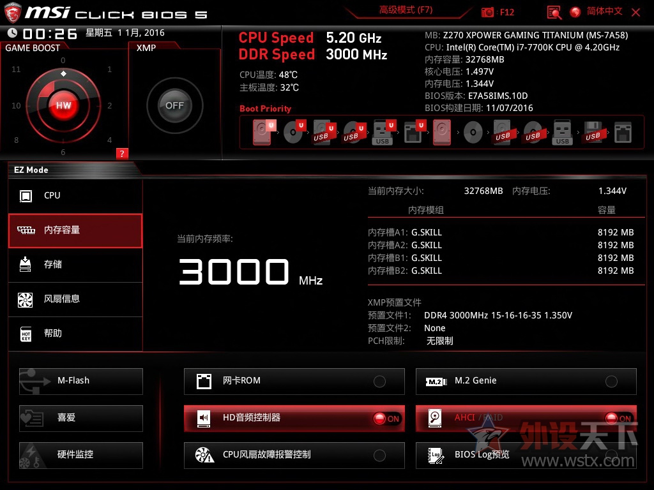
Task: Click the BIOS版本 E7A58IMS.10D text
Action: [476, 96]
